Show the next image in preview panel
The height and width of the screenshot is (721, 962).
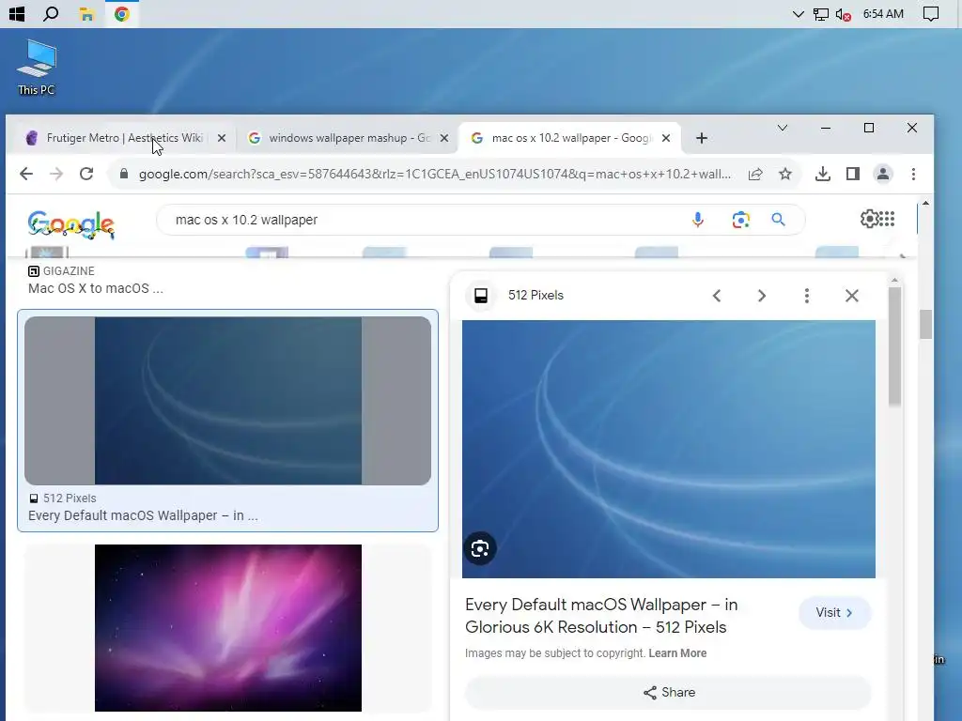tap(761, 296)
